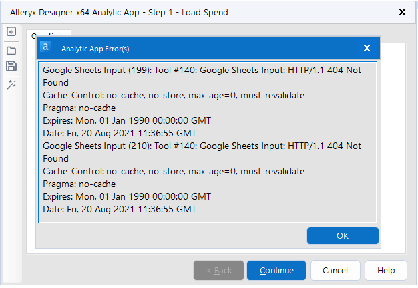Click the Alteryx logo in error dialog
This screenshot has height=288, width=418.
click(46, 47)
